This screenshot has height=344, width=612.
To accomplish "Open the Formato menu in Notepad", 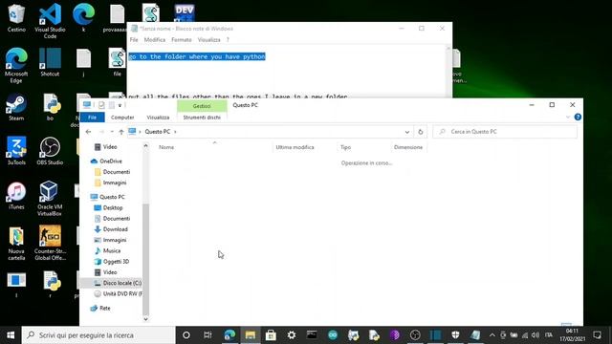I will (182, 40).
